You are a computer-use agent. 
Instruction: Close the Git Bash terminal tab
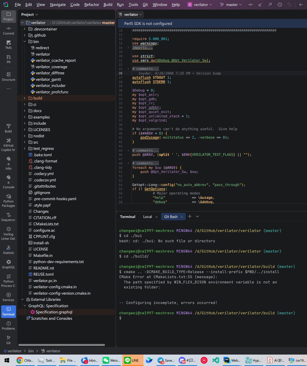point(182,217)
